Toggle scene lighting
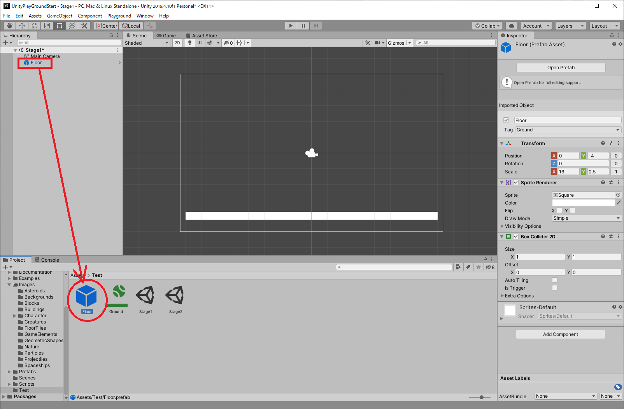 pyautogui.click(x=190, y=43)
